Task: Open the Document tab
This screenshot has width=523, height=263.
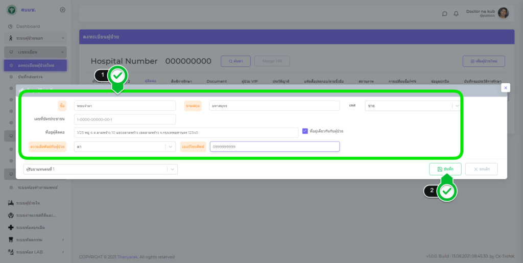Action: pyautogui.click(x=217, y=81)
